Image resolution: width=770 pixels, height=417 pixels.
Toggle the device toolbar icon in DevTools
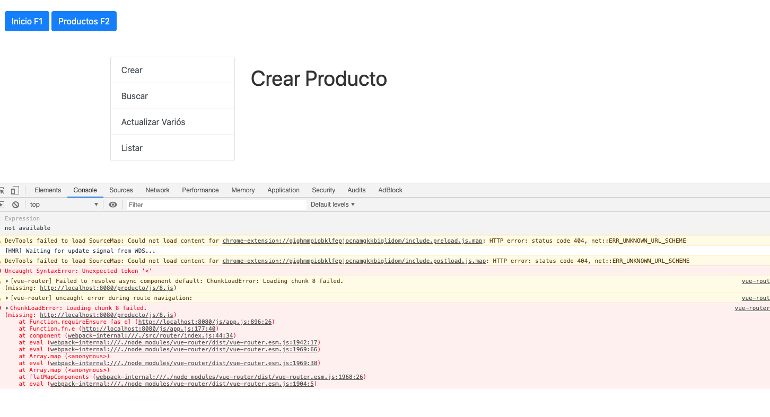[x=15, y=190]
